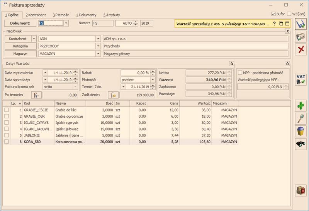Click the Data wystawienia stepper arrows
309x211 pixels.
tap(75, 73)
